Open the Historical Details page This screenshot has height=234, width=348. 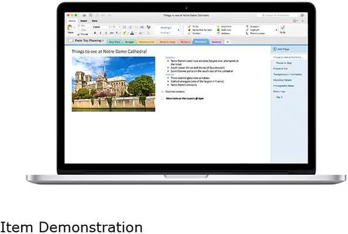click(283, 80)
